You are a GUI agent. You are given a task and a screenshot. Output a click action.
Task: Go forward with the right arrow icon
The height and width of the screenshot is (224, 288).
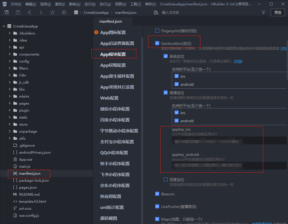pos(41,12)
